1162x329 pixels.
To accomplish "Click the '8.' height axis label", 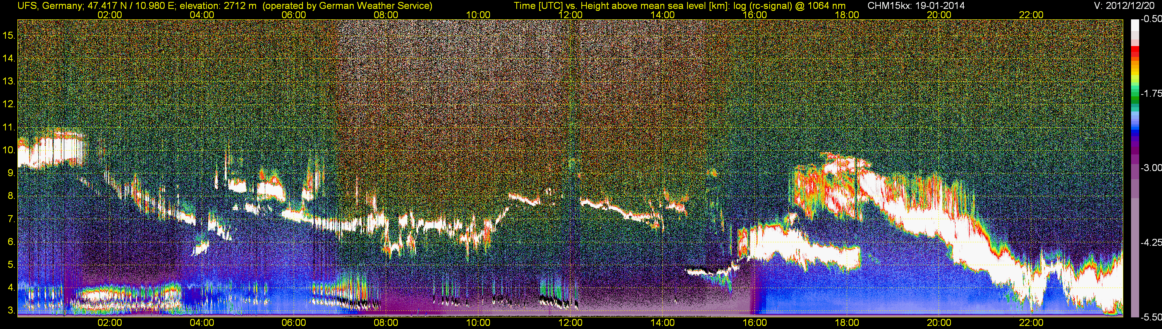I will point(11,195).
